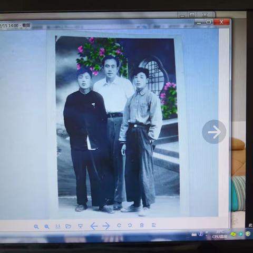Open the teal arrow tray icon
The image size is (253, 253).
[240, 234]
